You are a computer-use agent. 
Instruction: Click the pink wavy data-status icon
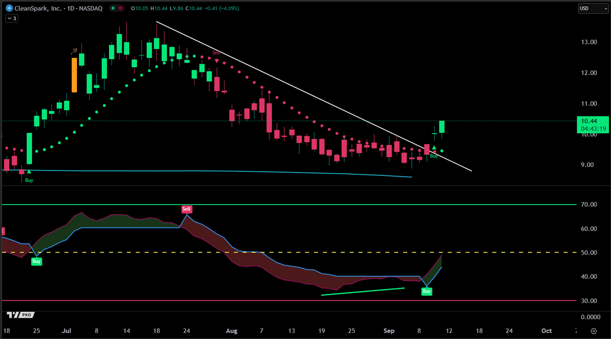(x=120, y=9)
